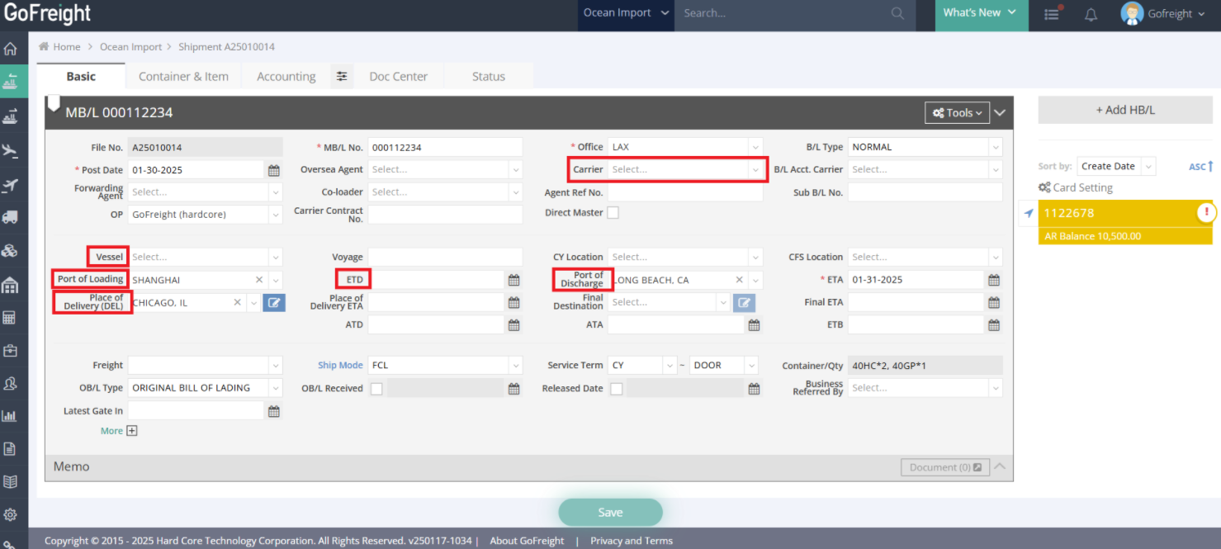Tick the OB/L Received checkbox
Image resolution: width=1221 pixels, height=549 pixels.
click(x=376, y=389)
